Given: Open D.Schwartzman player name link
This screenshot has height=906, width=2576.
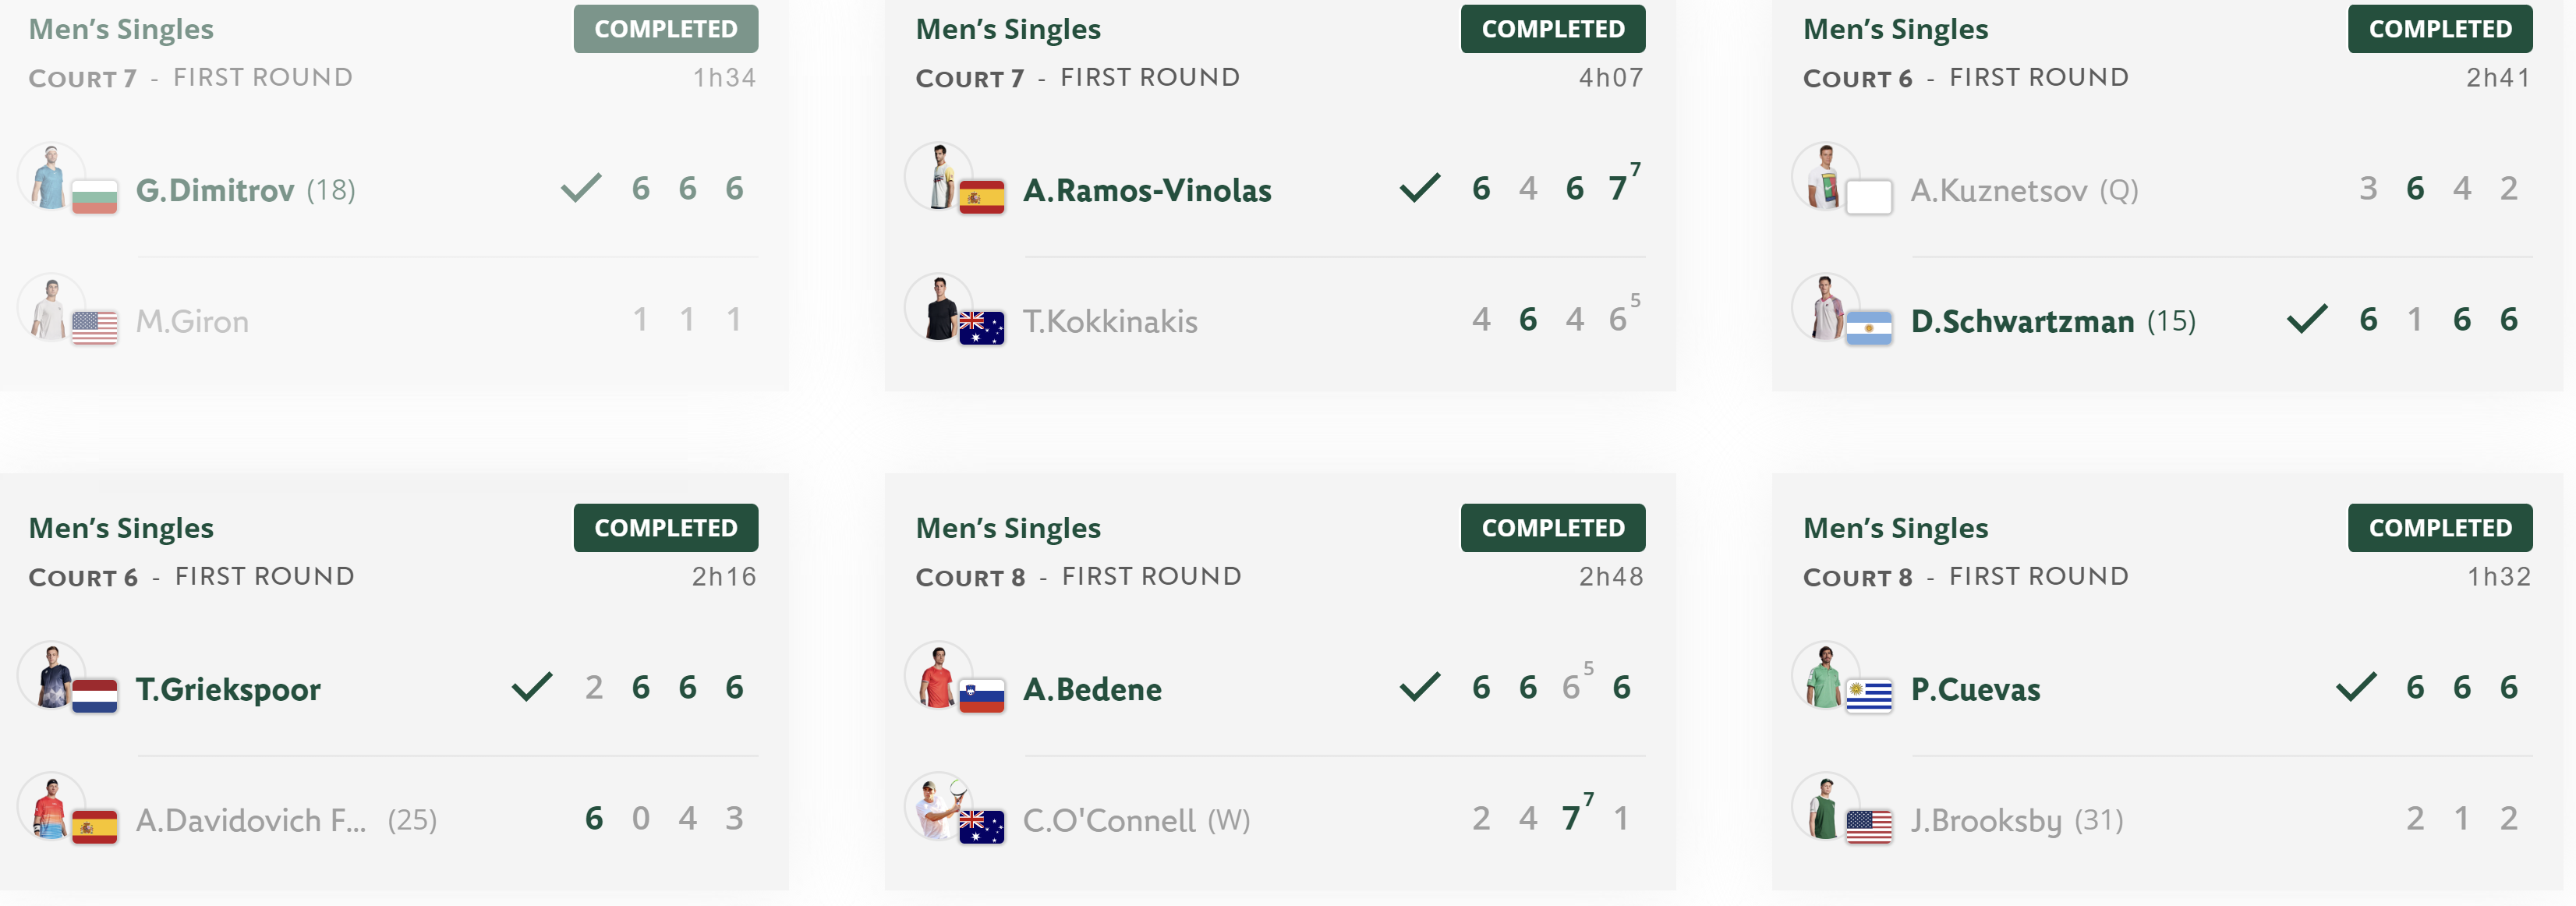Looking at the screenshot, I should [x=2022, y=321].
